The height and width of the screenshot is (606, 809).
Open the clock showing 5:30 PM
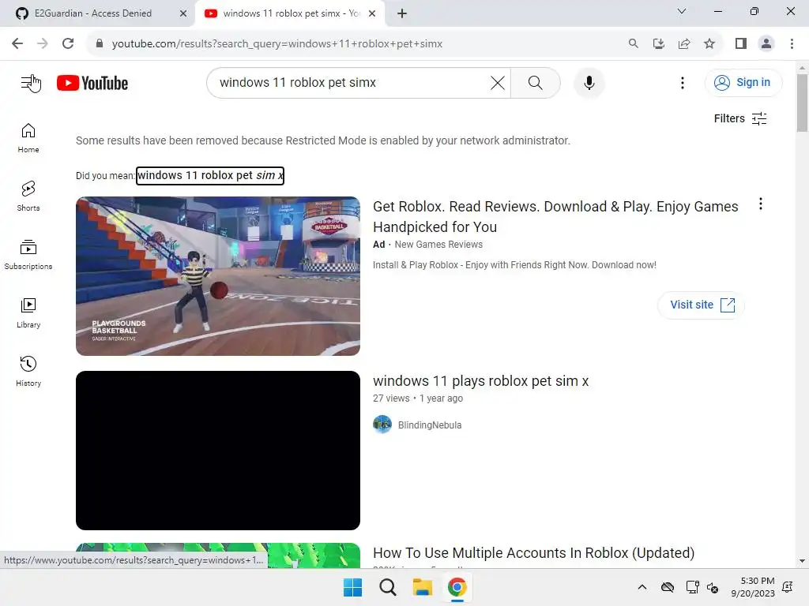[x=753, y=587]
